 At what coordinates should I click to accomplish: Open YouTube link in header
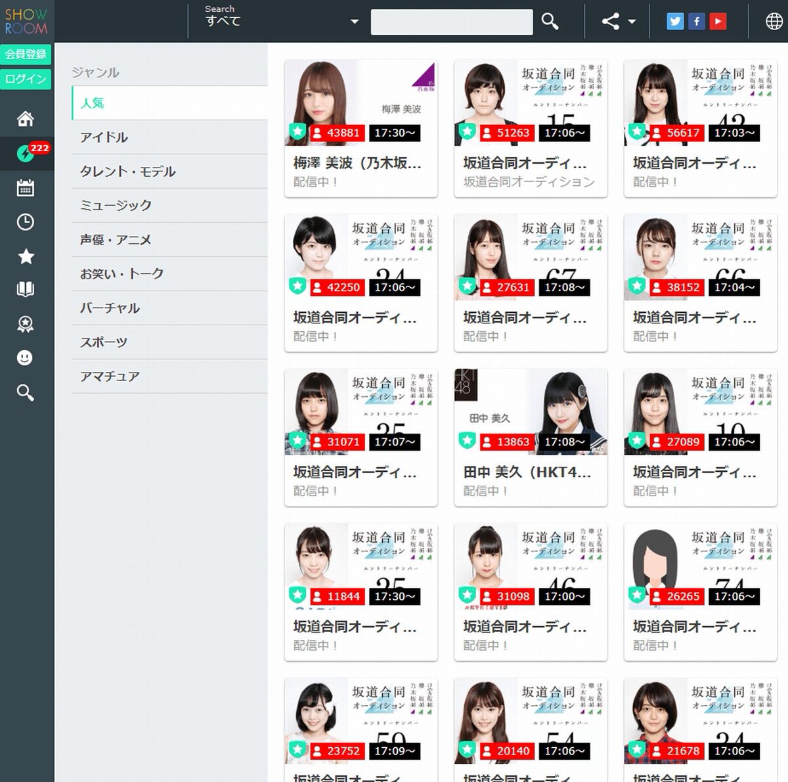(718, 21)
